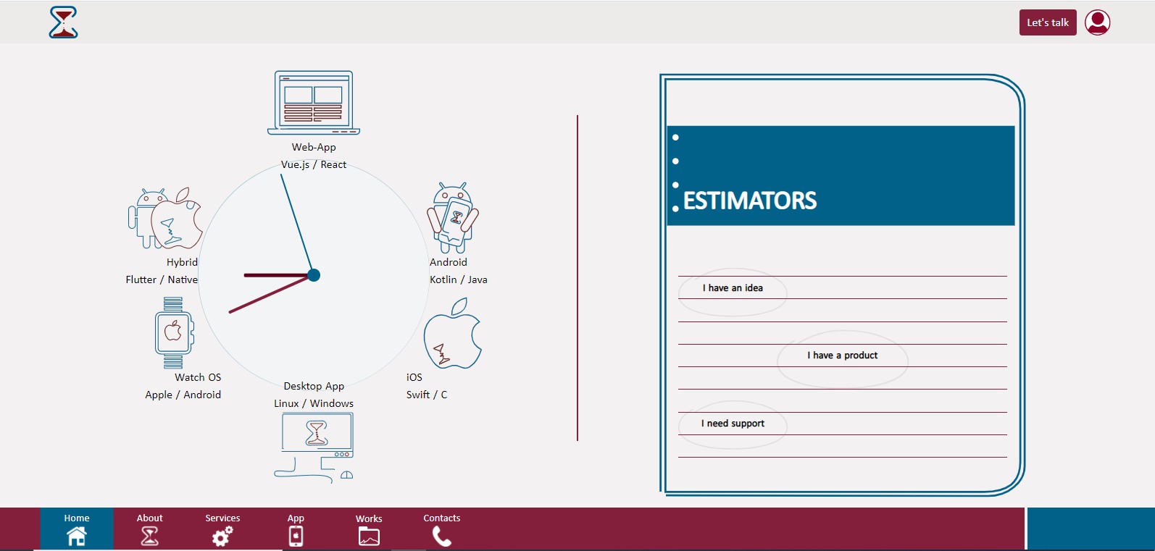1155x551 pixels.
Task: Click the 'Hybrid' label
Action: point(182,262)
